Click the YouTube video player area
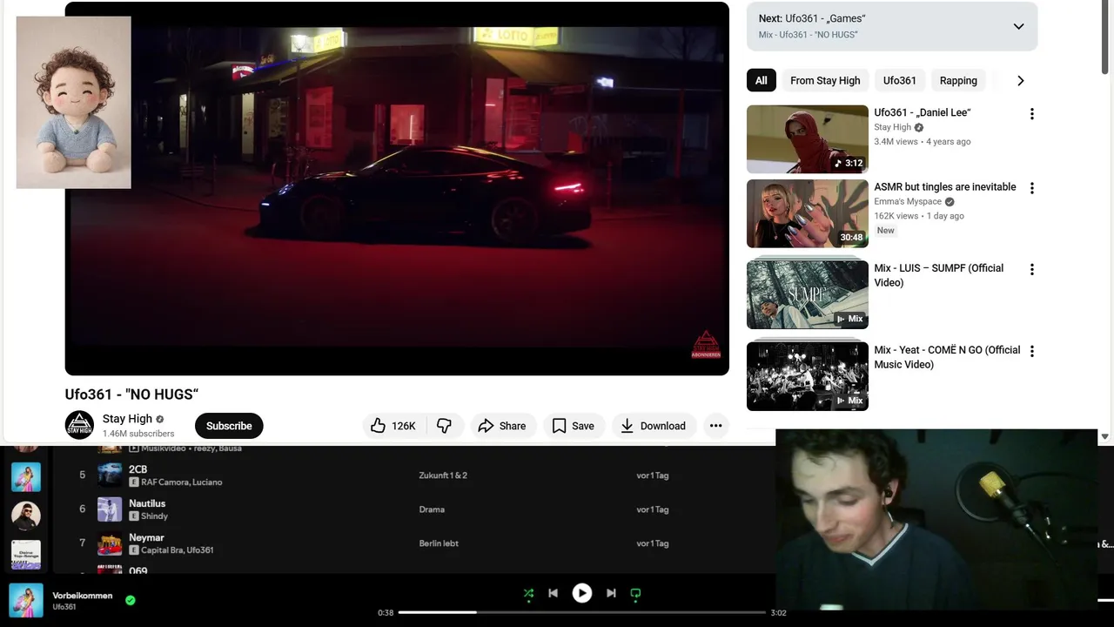Viewport: 1114px width, 627px height. pyautogui.click(x=397, y=188)
